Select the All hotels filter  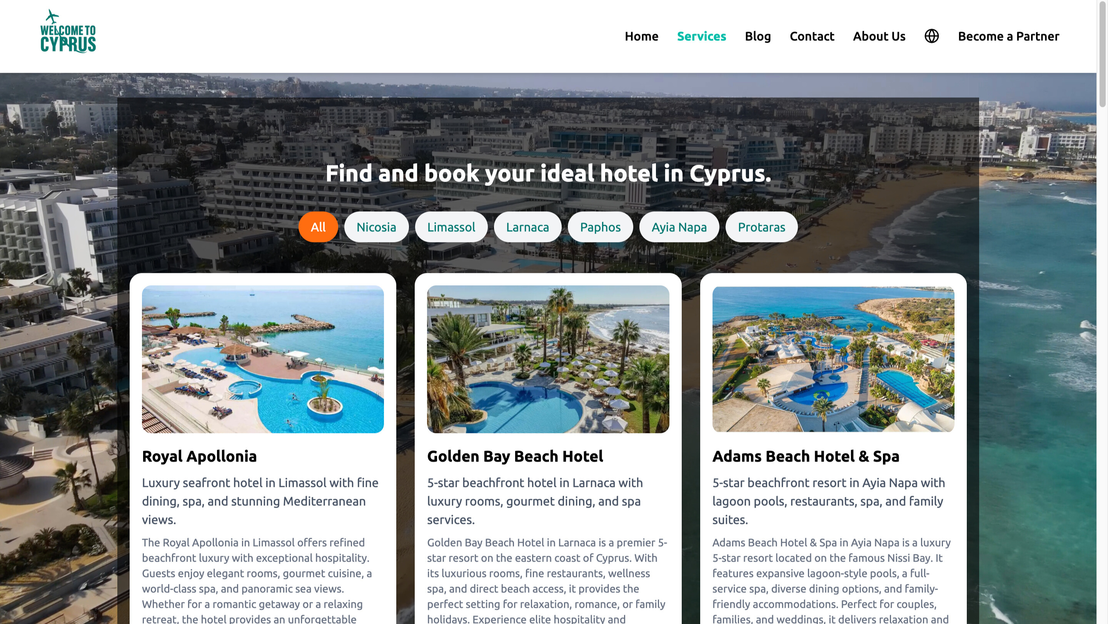point(318,227)
